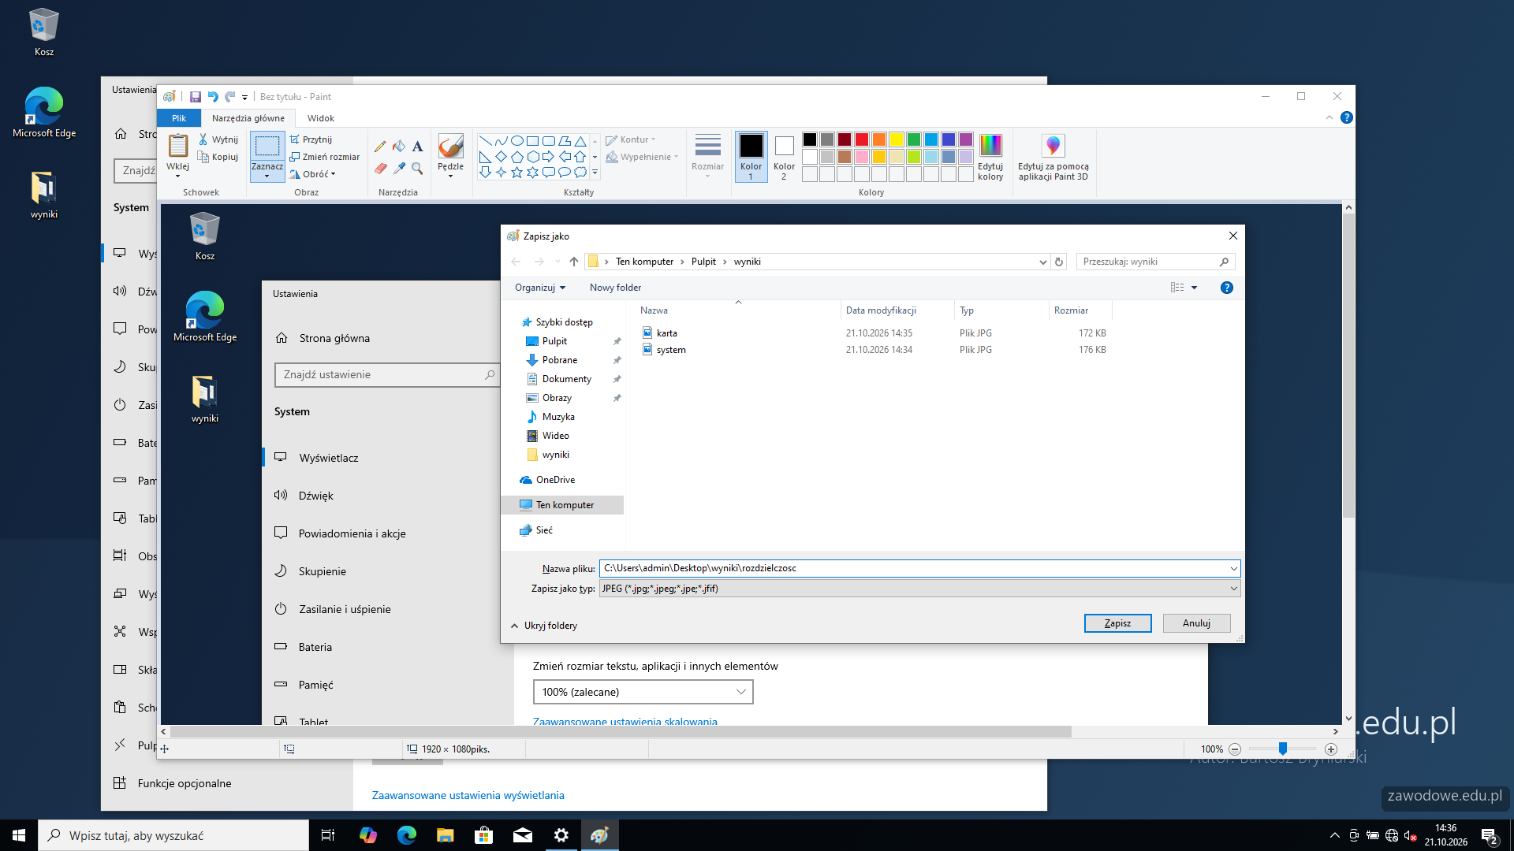Click the Up arrow in Save dialog navigation
The image size is (1514, 851).
coord(574,262)
